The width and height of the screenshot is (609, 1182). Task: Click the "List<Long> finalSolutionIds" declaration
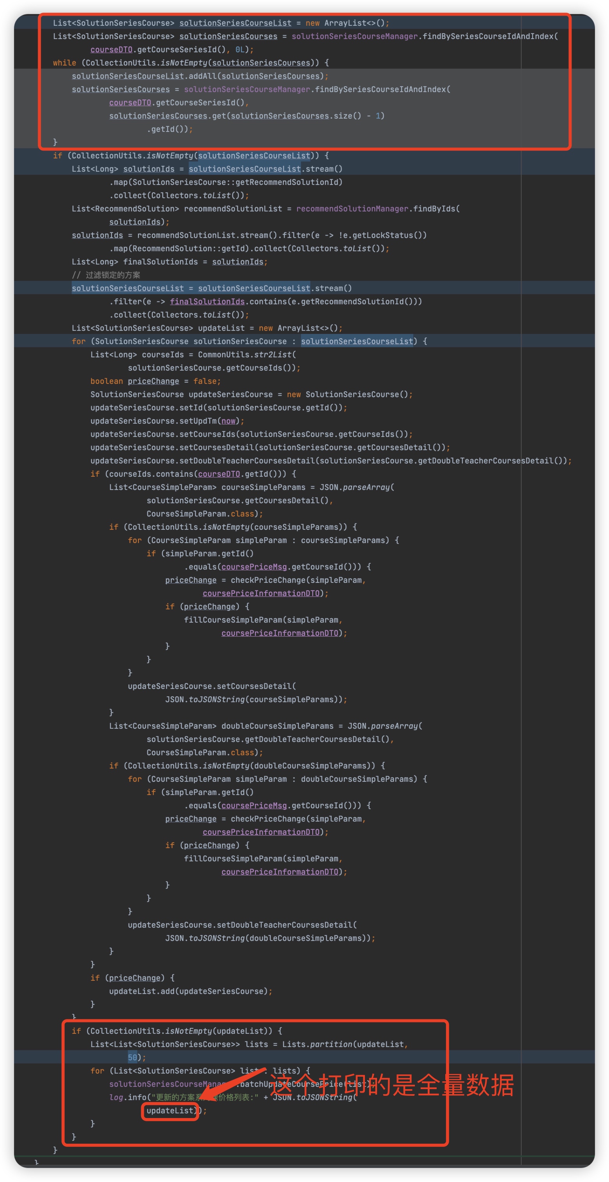(x=135, y=263)
